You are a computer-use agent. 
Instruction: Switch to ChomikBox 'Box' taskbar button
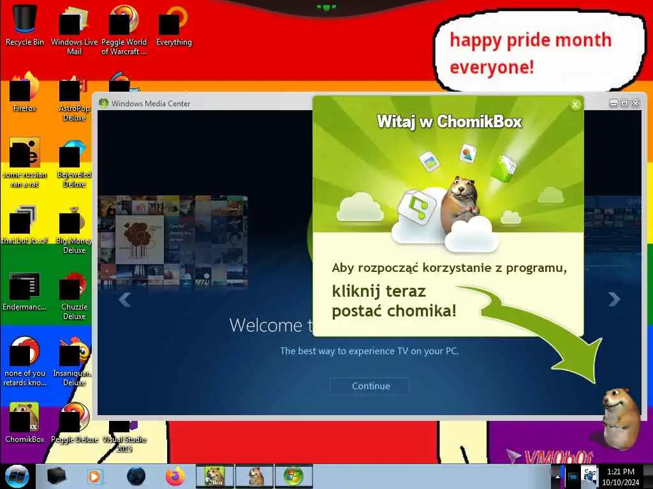(214, 476)
